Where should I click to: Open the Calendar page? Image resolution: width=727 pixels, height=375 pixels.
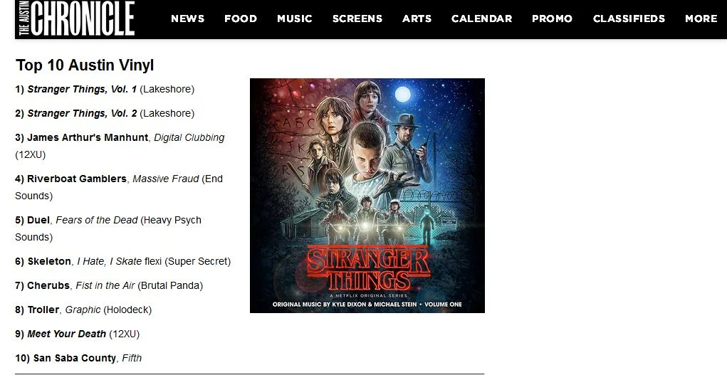click(482, 19)
